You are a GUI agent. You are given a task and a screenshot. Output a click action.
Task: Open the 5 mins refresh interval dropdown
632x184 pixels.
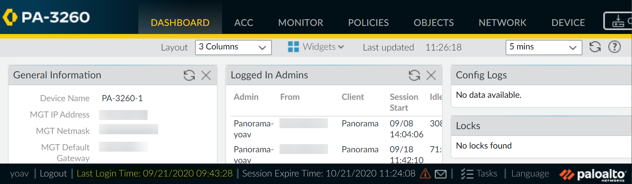544,47
